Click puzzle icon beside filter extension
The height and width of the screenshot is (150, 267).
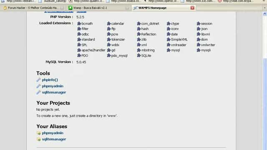click(x=79, y=29)
